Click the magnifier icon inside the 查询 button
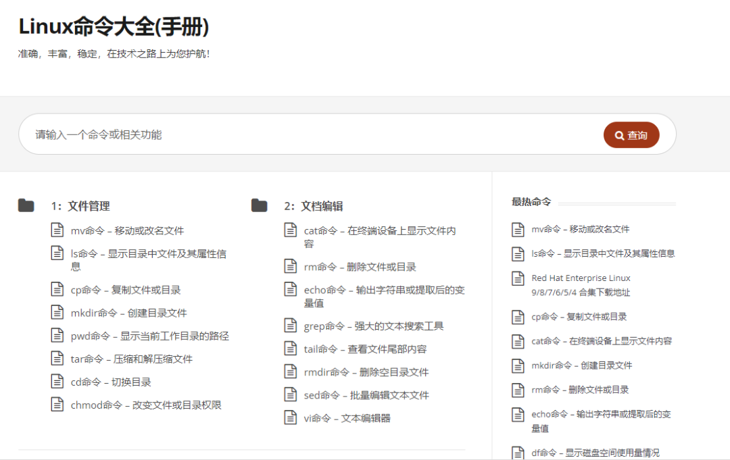The width and height of the screenshot is (730, 460). click(x=619, y=134)
